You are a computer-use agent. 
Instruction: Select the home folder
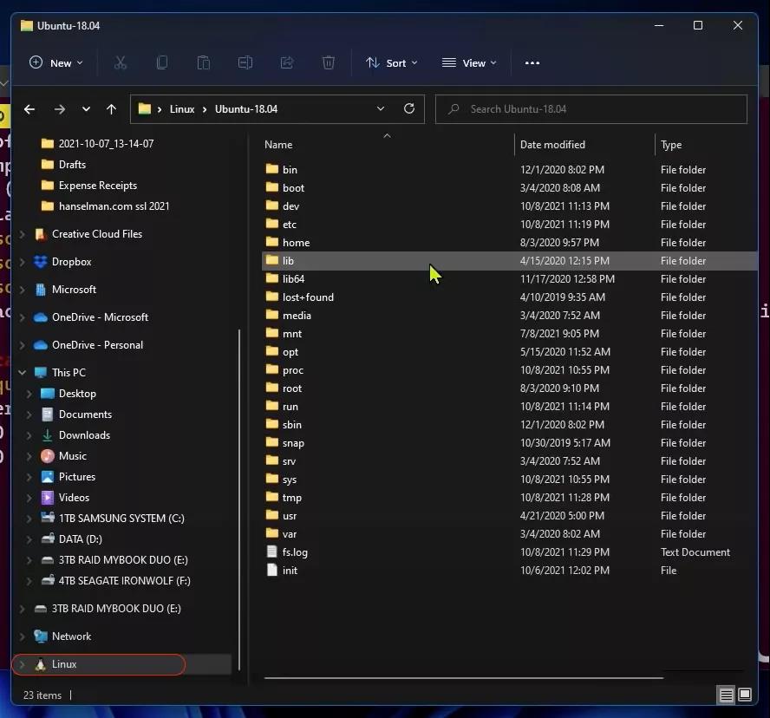[x=509, y=243]
